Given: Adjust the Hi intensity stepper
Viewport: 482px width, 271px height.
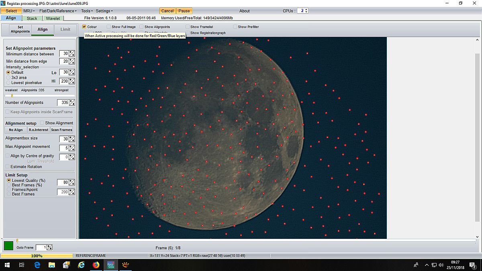Looking at the screenshot, I should click(72, 81).
